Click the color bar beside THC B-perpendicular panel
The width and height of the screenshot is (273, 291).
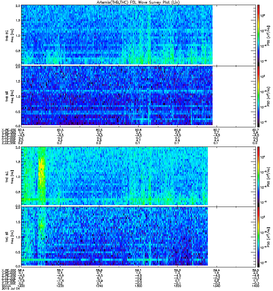click(x=258, y=176)
